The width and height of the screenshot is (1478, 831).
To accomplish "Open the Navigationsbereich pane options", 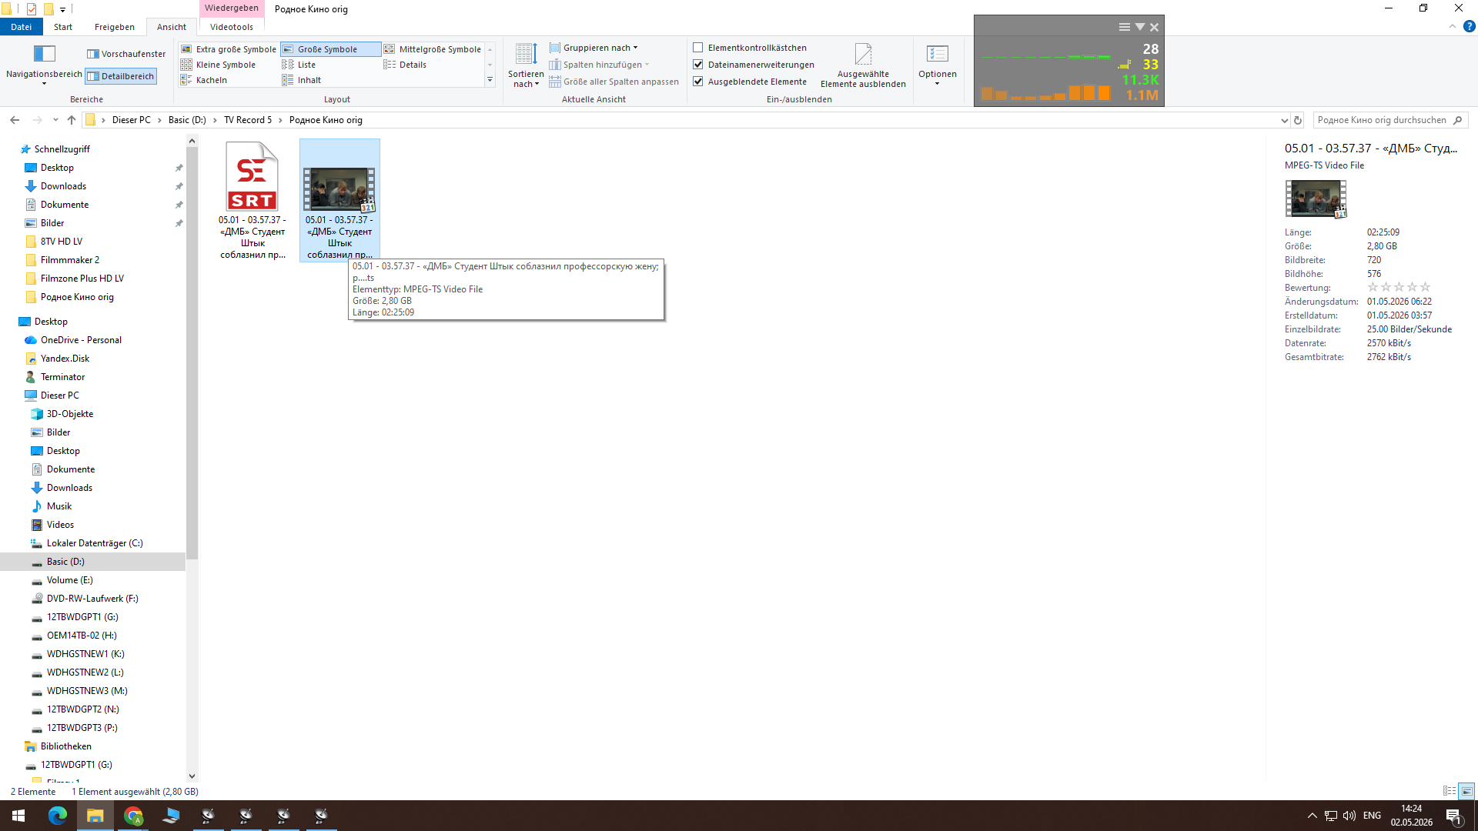I will coord(44,65).
